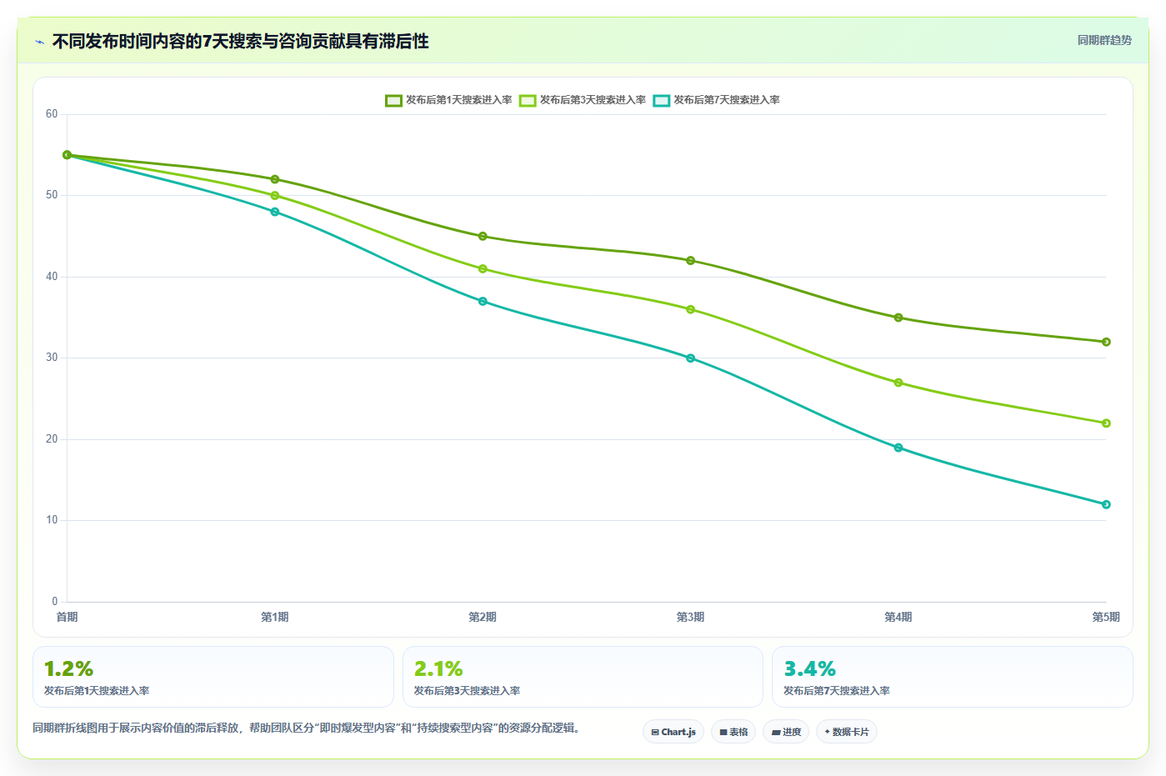The height and width of the screenshot is (776, 1166).
Task: Click the 首期 x-axis label
Action: 67,617
